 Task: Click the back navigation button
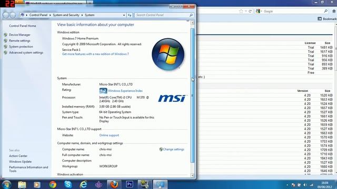click(6, 15)
